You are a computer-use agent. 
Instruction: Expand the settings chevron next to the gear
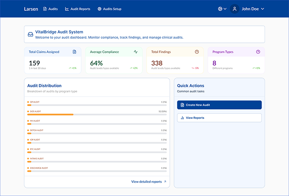click(225, 9)
